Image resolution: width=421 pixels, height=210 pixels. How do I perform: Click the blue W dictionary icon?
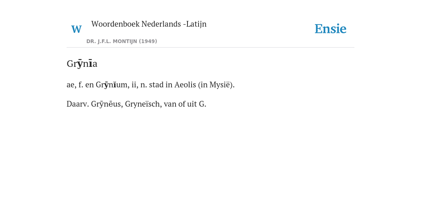pos(76,29)
